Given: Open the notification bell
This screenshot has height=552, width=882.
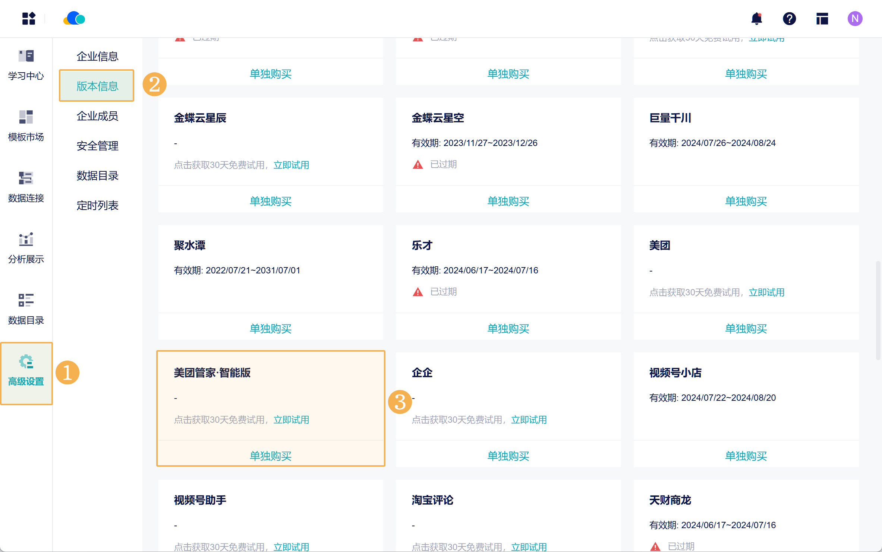Looking at the screenshot, I should tap(756, 18).
